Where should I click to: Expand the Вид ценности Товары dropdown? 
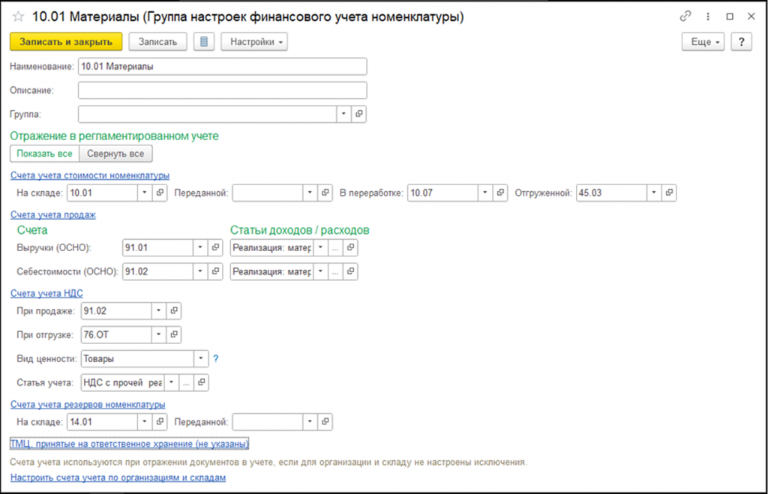point(201,358)
